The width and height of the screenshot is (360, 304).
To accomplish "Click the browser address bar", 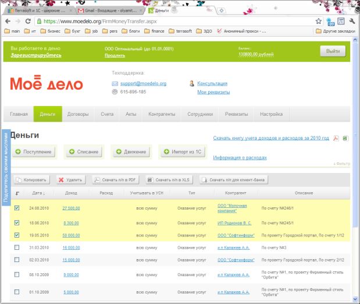I will [x=174, y=21].
